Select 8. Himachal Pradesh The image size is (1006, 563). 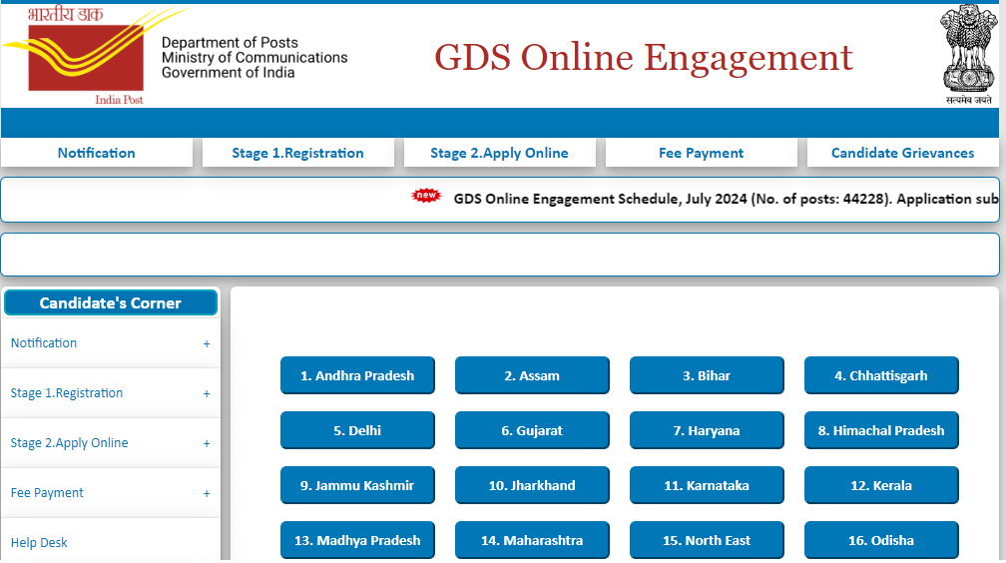(x=881, y=431)
